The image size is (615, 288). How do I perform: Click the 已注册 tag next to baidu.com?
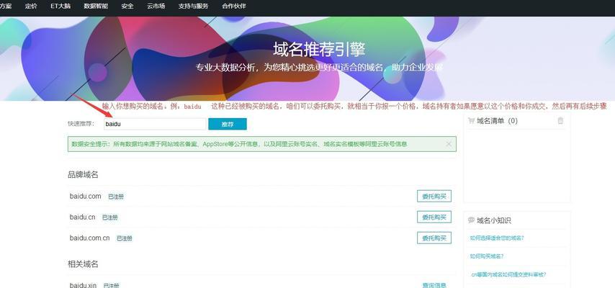(116, 197)
